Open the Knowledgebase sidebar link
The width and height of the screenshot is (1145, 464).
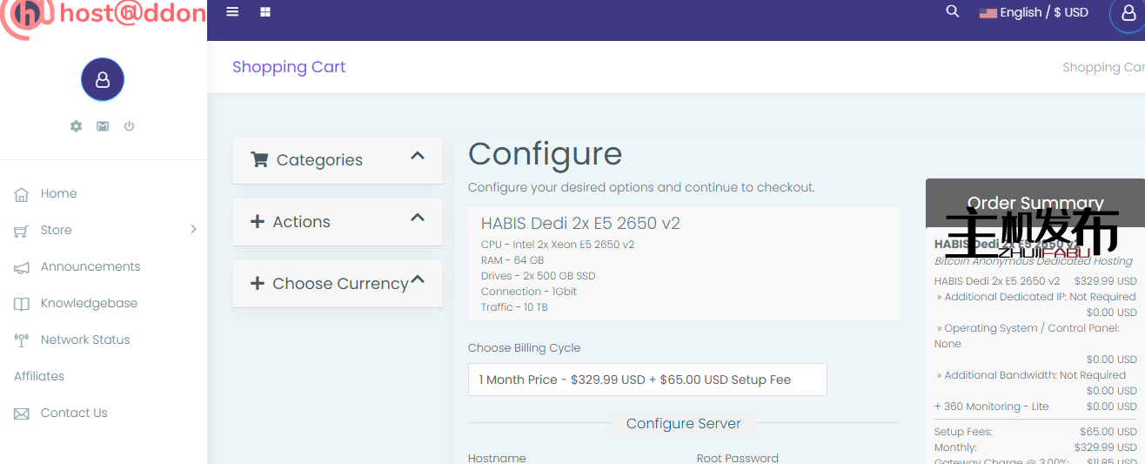(89, 303)
